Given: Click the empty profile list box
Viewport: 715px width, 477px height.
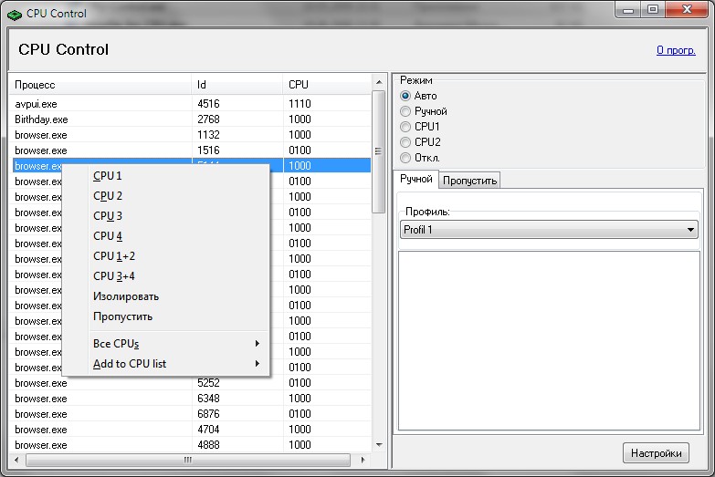Looking at the screenshot, I should [549, 341].
